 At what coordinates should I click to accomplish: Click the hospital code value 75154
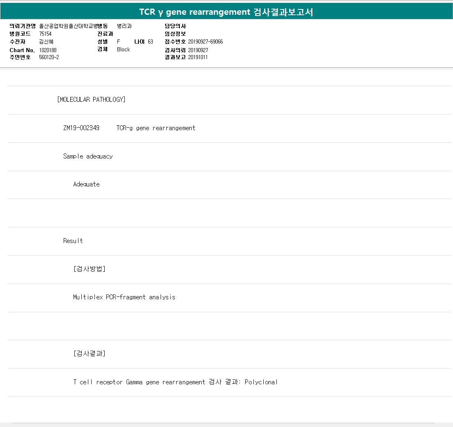click(x=45, y=34)
